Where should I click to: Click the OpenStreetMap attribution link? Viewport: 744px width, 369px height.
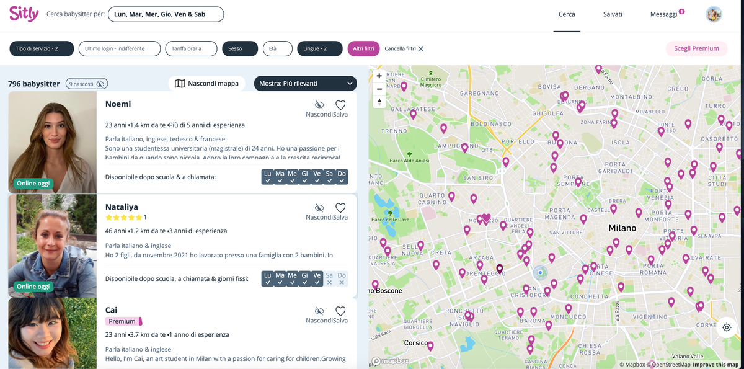pos(669,365)
